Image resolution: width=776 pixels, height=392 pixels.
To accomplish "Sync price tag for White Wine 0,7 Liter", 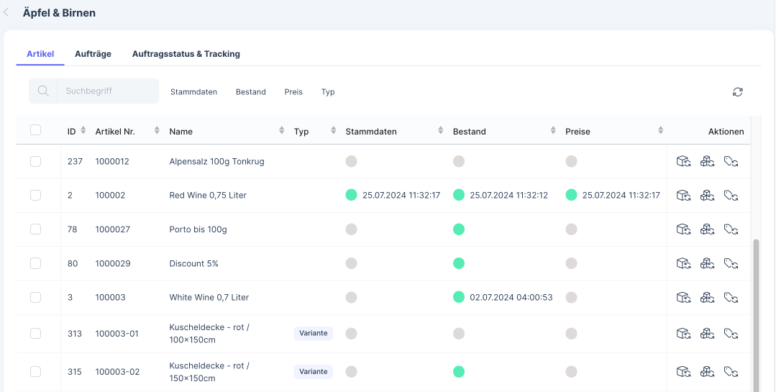I will pyautogui.click(x=731, y=297).
